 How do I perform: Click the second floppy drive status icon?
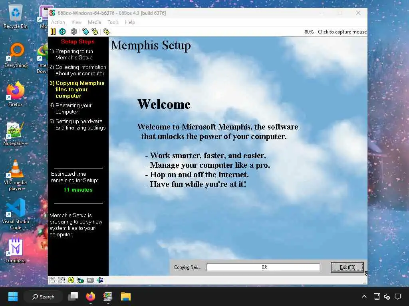pyautogui.click(x=62, y=280)
